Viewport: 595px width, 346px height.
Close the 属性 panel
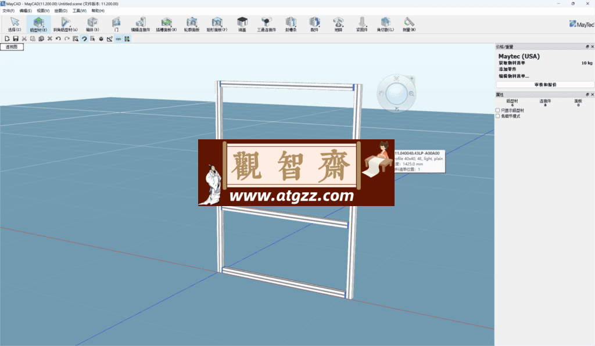(592, 95)
